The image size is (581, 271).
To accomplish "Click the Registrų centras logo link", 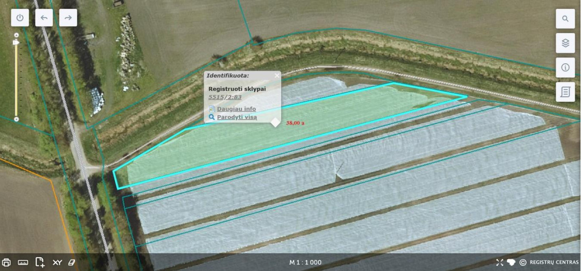I will tap(554, 262).
